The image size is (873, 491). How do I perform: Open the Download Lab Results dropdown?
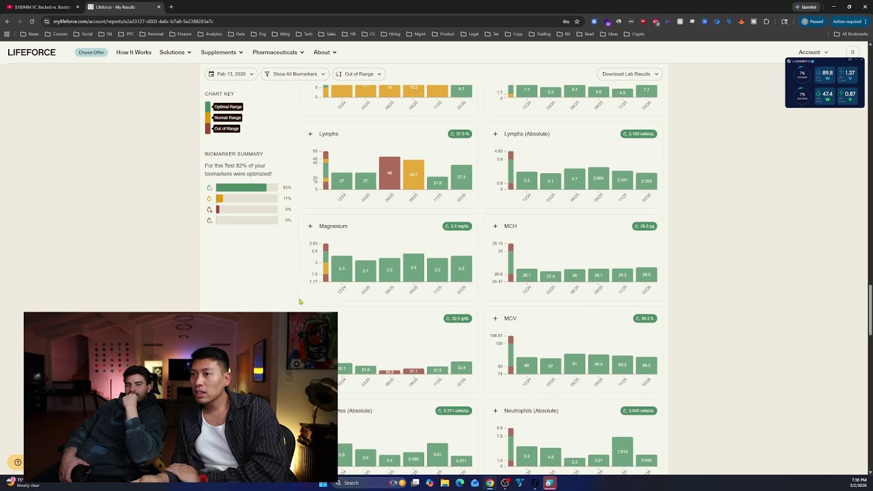[630, 74]
